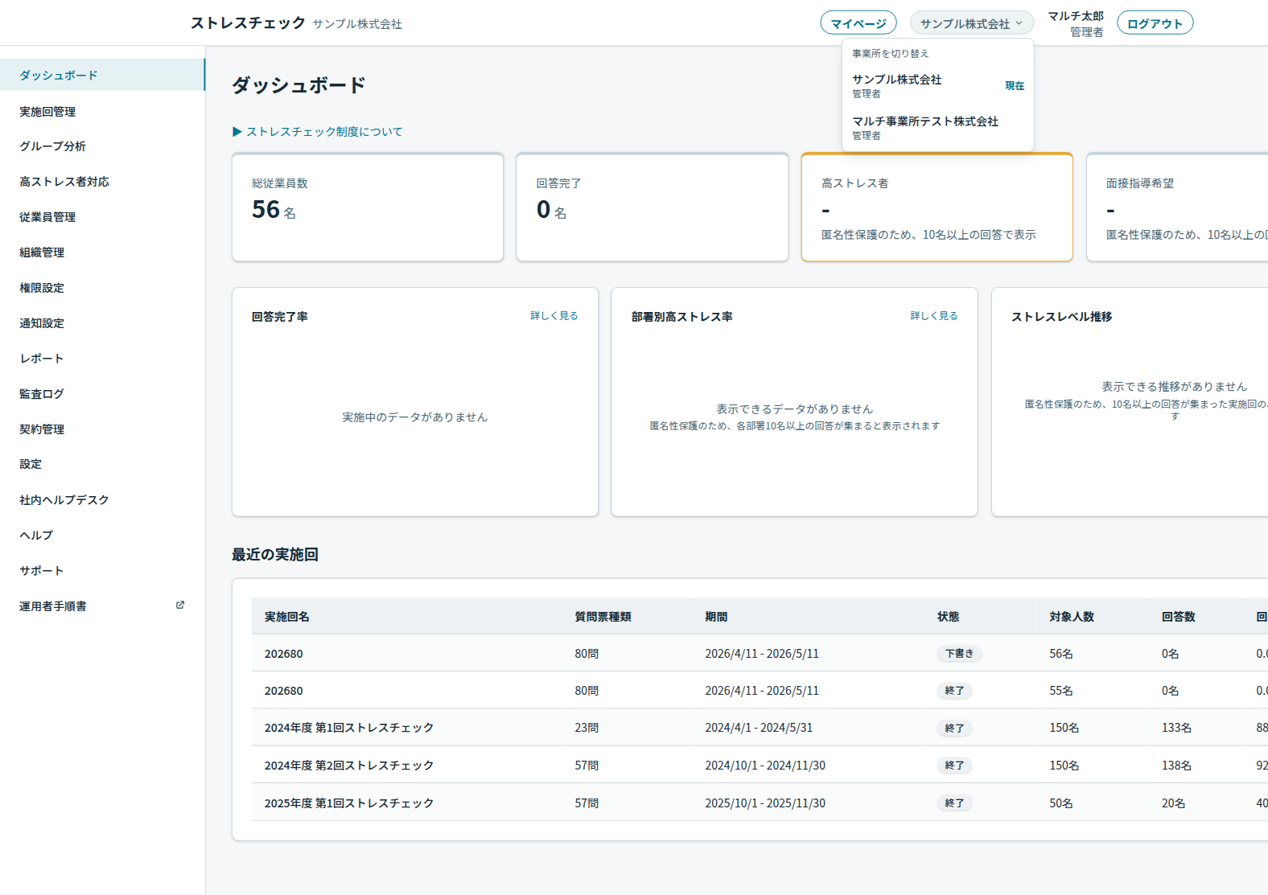Select サンプル株式会社 entry marked 現在
1268x895 pixels.
[x=937, y=86]
